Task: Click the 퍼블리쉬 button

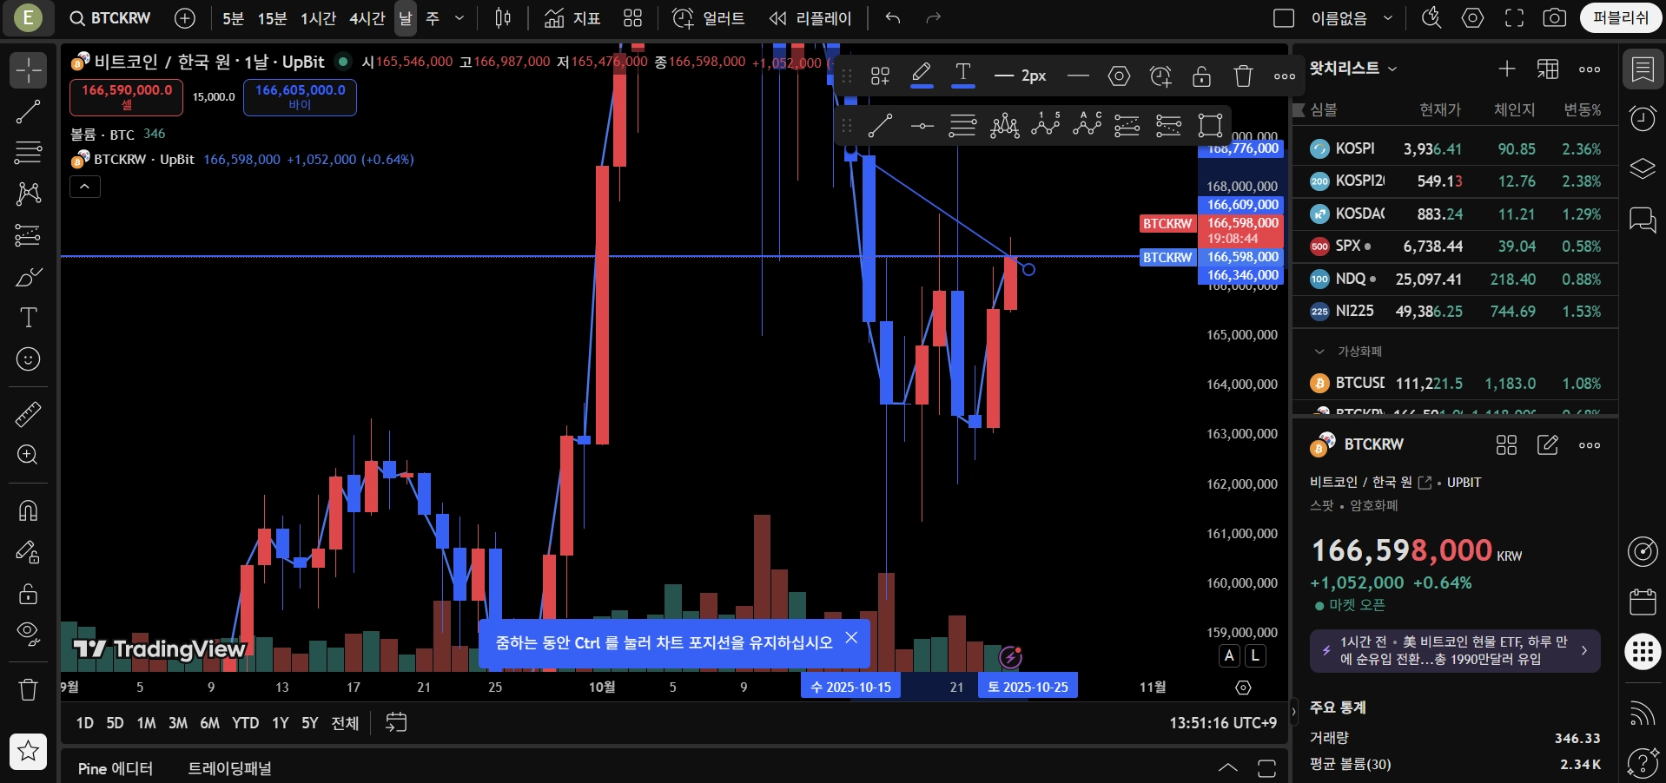Action: (1621, 18)
